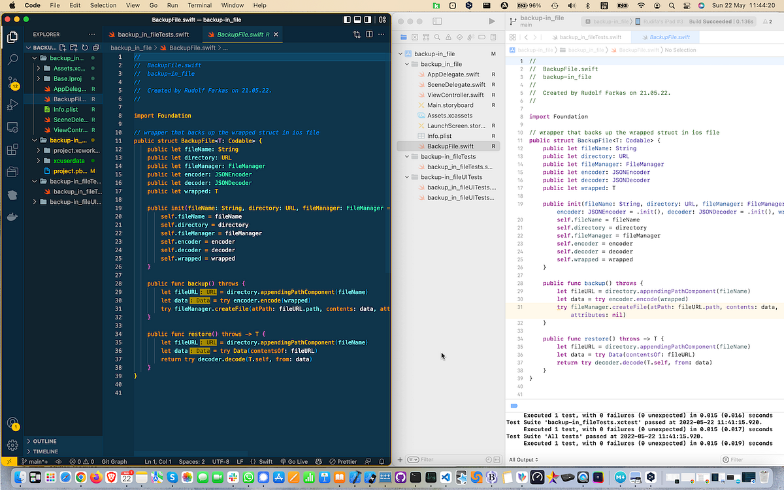784x490 pixels.
Task: Select the Run and Debug icon
Action: (x=12, y=105)
